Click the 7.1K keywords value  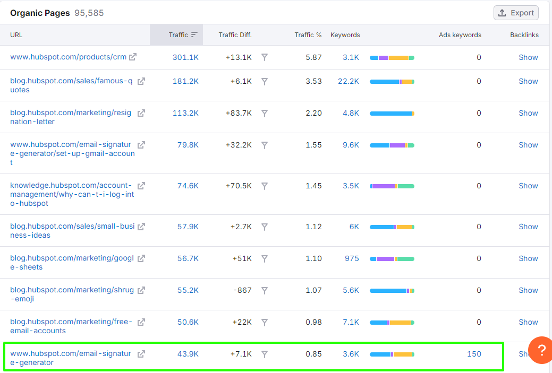tap(351, 322)
